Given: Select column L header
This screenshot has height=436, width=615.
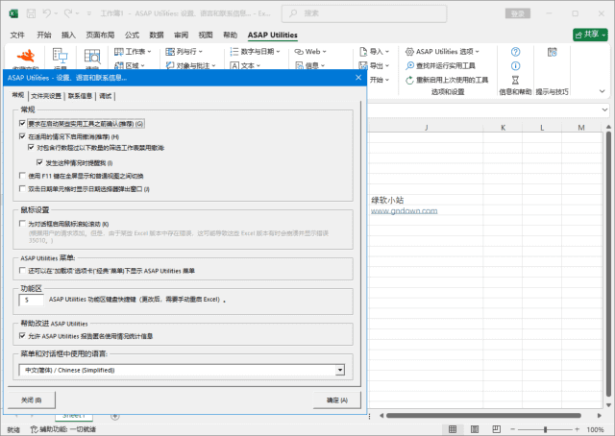Looking at the screenshot, I should point(542,128).
